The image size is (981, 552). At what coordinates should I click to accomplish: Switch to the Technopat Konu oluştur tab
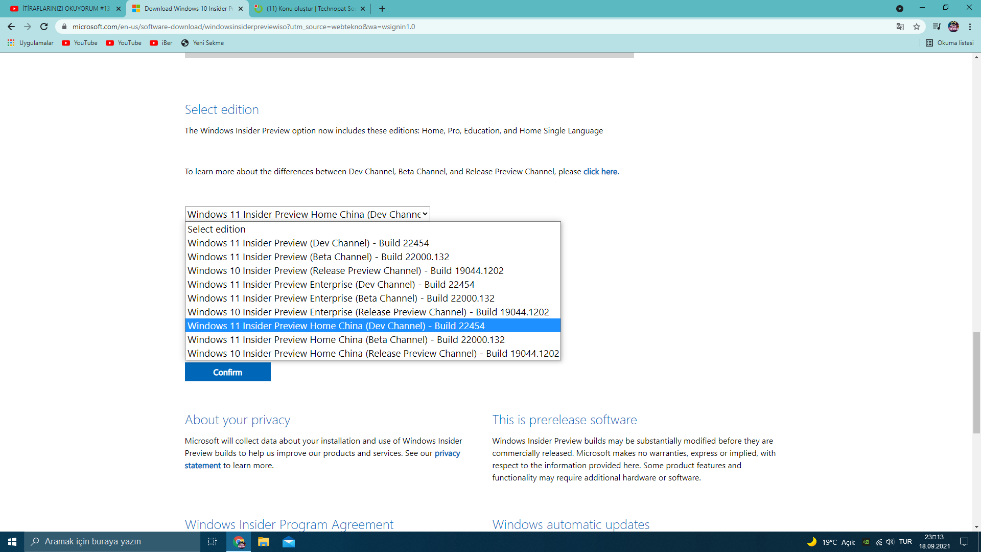coord(310,9)
